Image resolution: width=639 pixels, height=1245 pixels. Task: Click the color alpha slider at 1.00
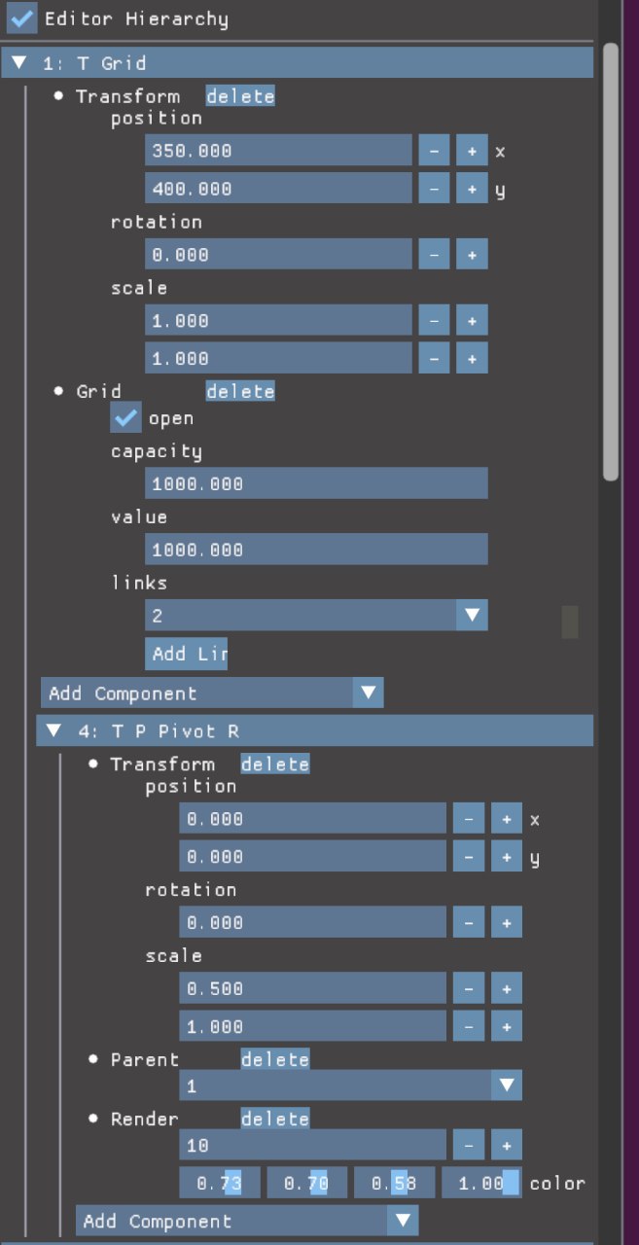481,1183
